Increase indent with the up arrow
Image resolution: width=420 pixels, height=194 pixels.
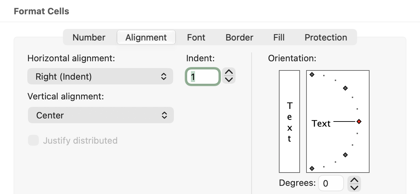coord(229,72)
